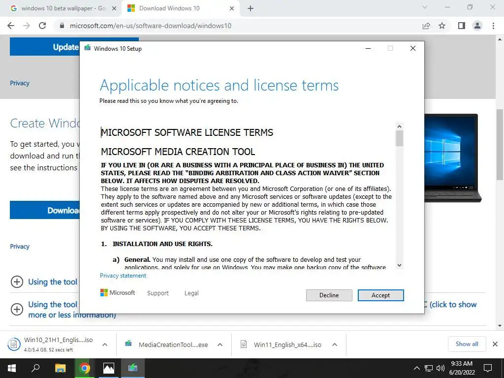Viewport: 504px width, 378px height.
Task: Go forward in Chrome
Action: (x=27, y=26)
